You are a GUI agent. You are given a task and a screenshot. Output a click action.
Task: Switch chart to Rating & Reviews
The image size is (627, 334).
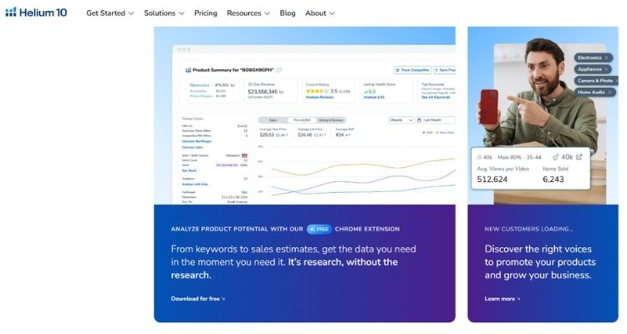324,120
